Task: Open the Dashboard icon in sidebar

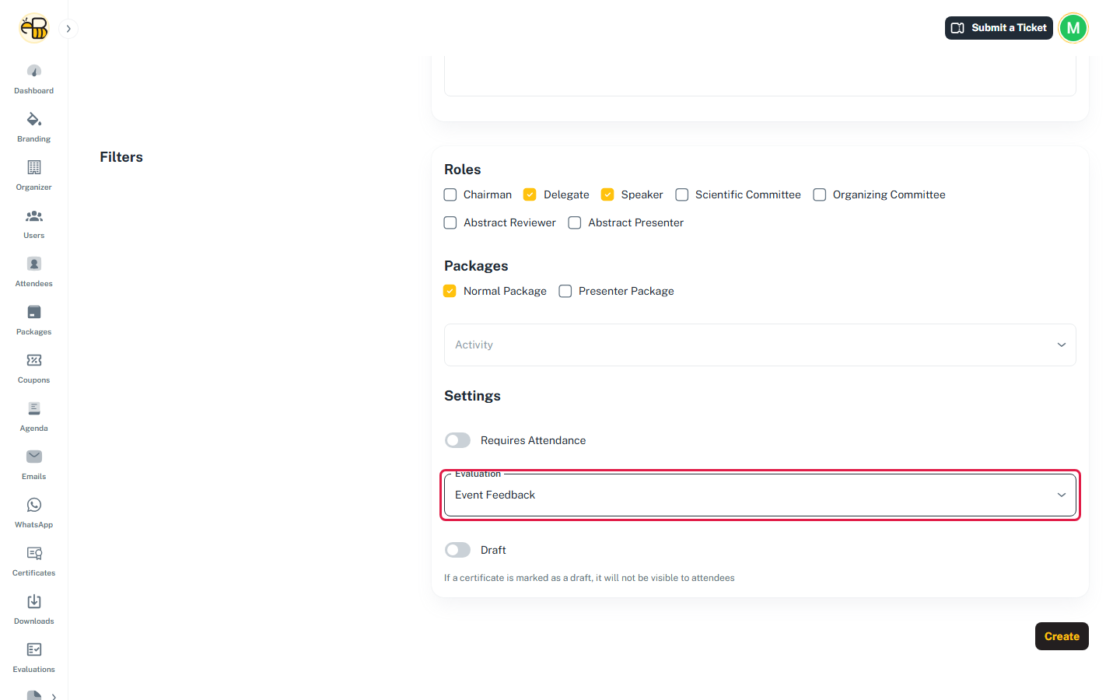Action: point(33,71)
